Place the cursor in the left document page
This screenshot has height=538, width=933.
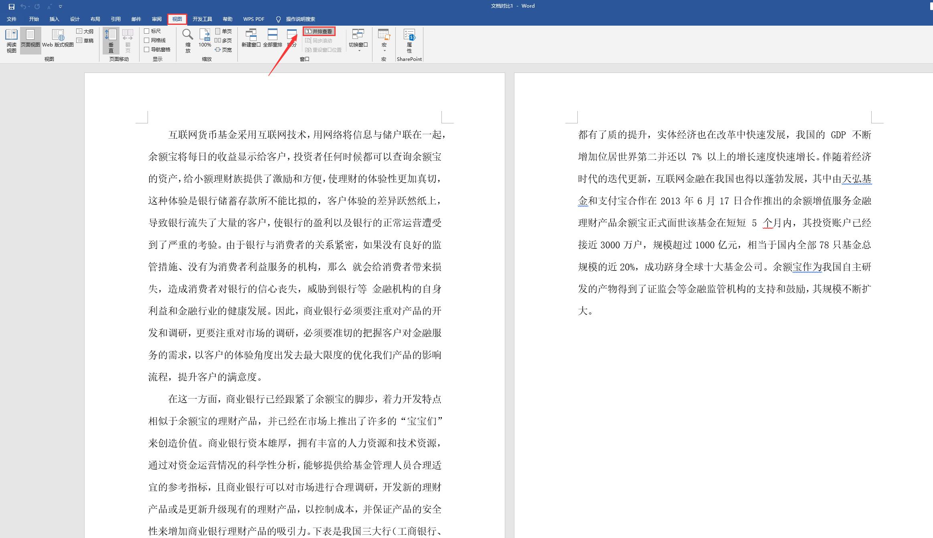295,280
